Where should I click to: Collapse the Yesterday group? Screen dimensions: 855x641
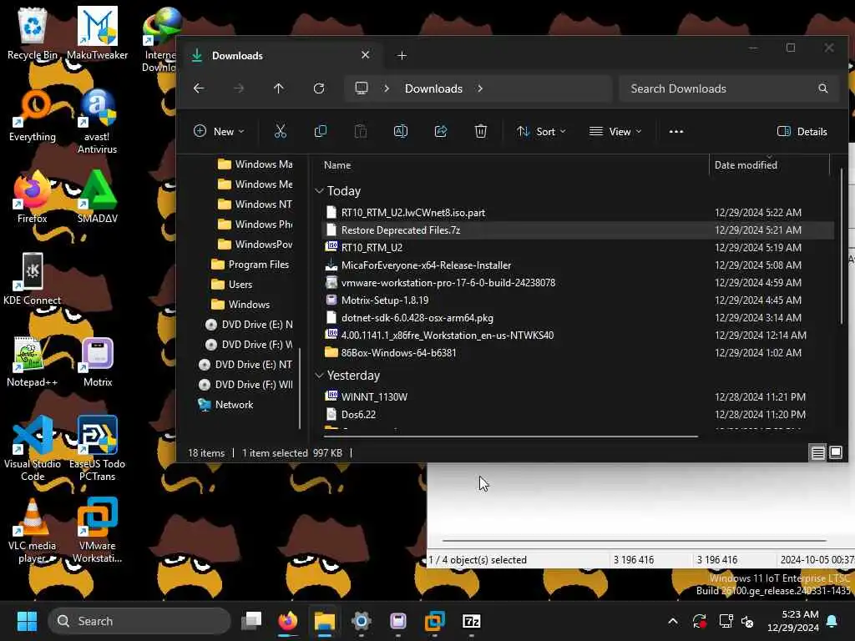click(319, 376)
